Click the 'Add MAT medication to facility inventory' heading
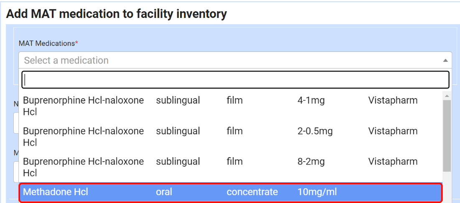Screen dimensions: 460x203 tap(116, 14)
